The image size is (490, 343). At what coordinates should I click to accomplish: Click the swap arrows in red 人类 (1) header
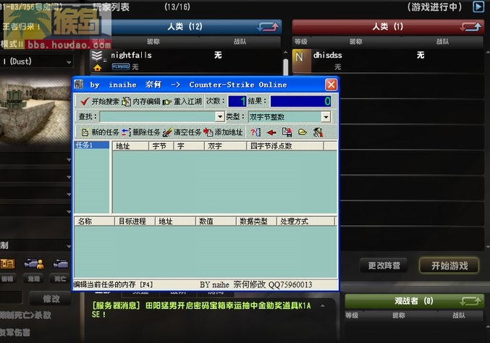pos(470,27)
